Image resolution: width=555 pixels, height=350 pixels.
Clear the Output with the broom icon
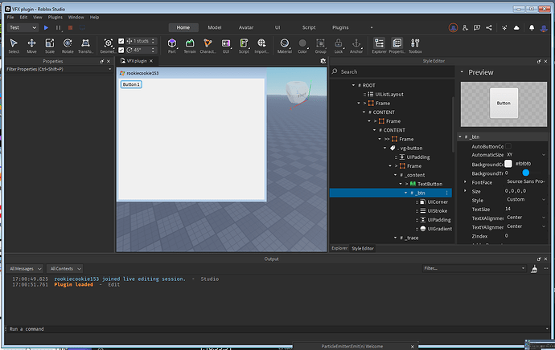click(x=534, y=269)
